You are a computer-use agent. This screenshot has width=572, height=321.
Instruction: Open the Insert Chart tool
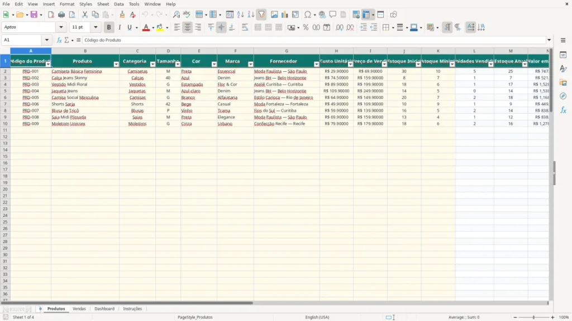pos(284,14)
